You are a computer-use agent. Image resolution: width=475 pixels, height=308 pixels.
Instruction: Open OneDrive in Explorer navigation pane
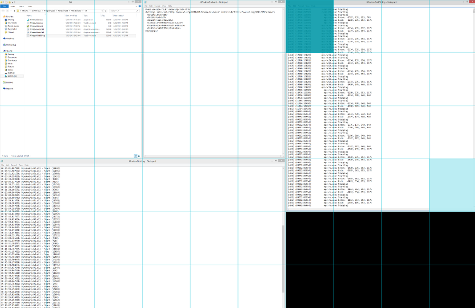click(x=9, y=38)
